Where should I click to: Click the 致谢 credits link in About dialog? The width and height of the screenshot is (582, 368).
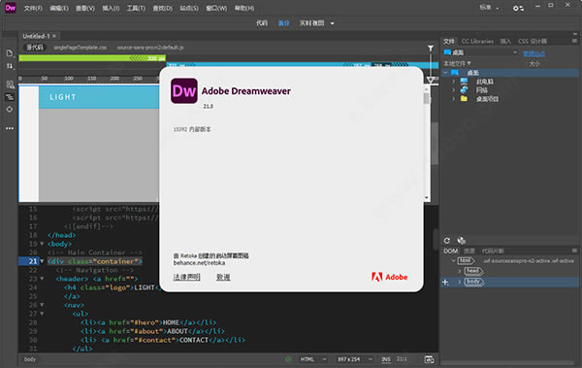pos(223,277)
